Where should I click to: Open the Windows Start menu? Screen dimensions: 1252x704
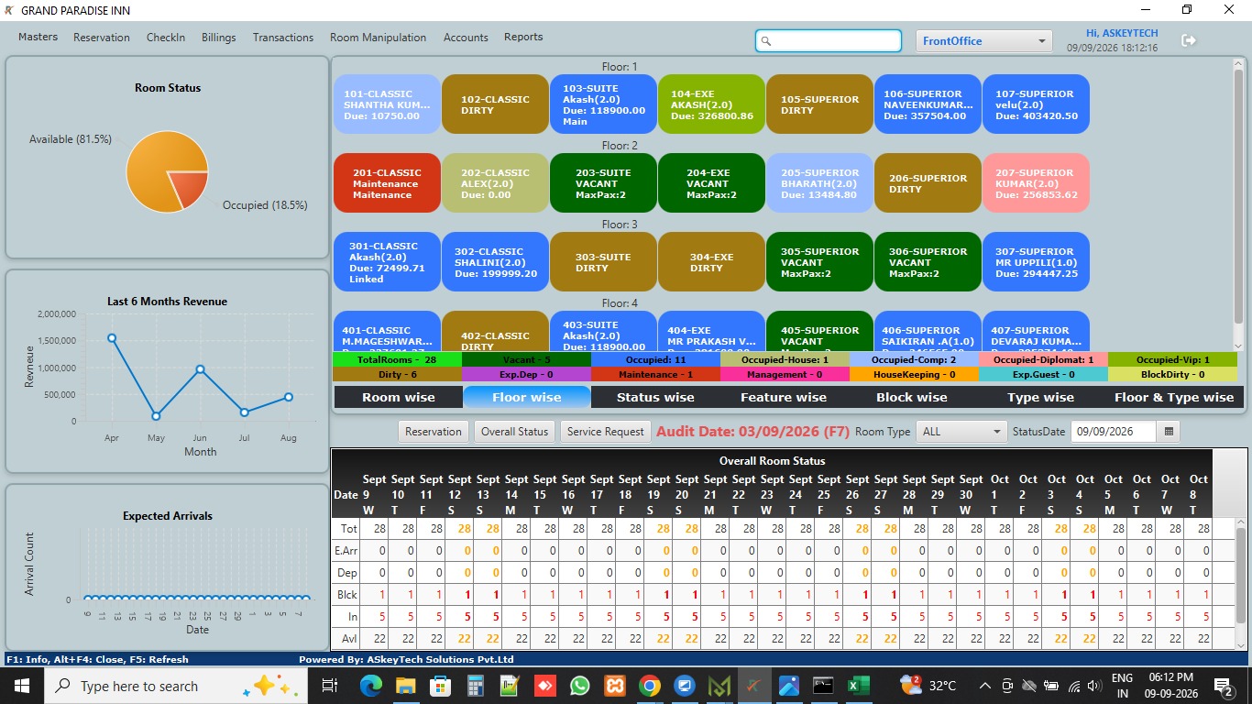[x=21, y=686]
